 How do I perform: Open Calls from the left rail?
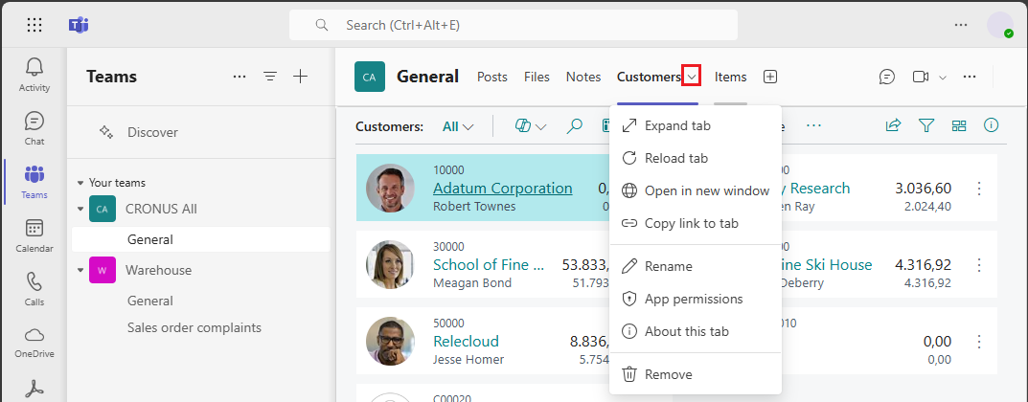34,287
